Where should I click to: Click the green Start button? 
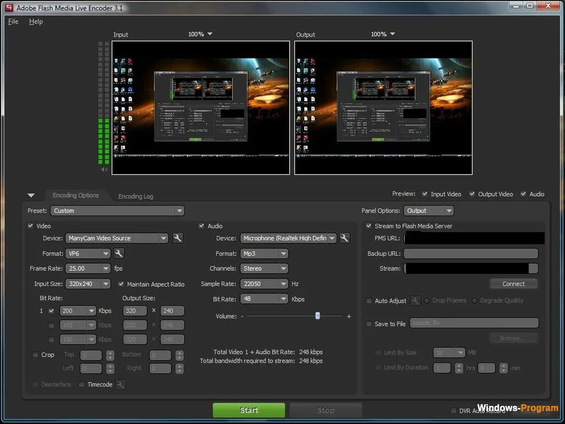coord(249,410)
